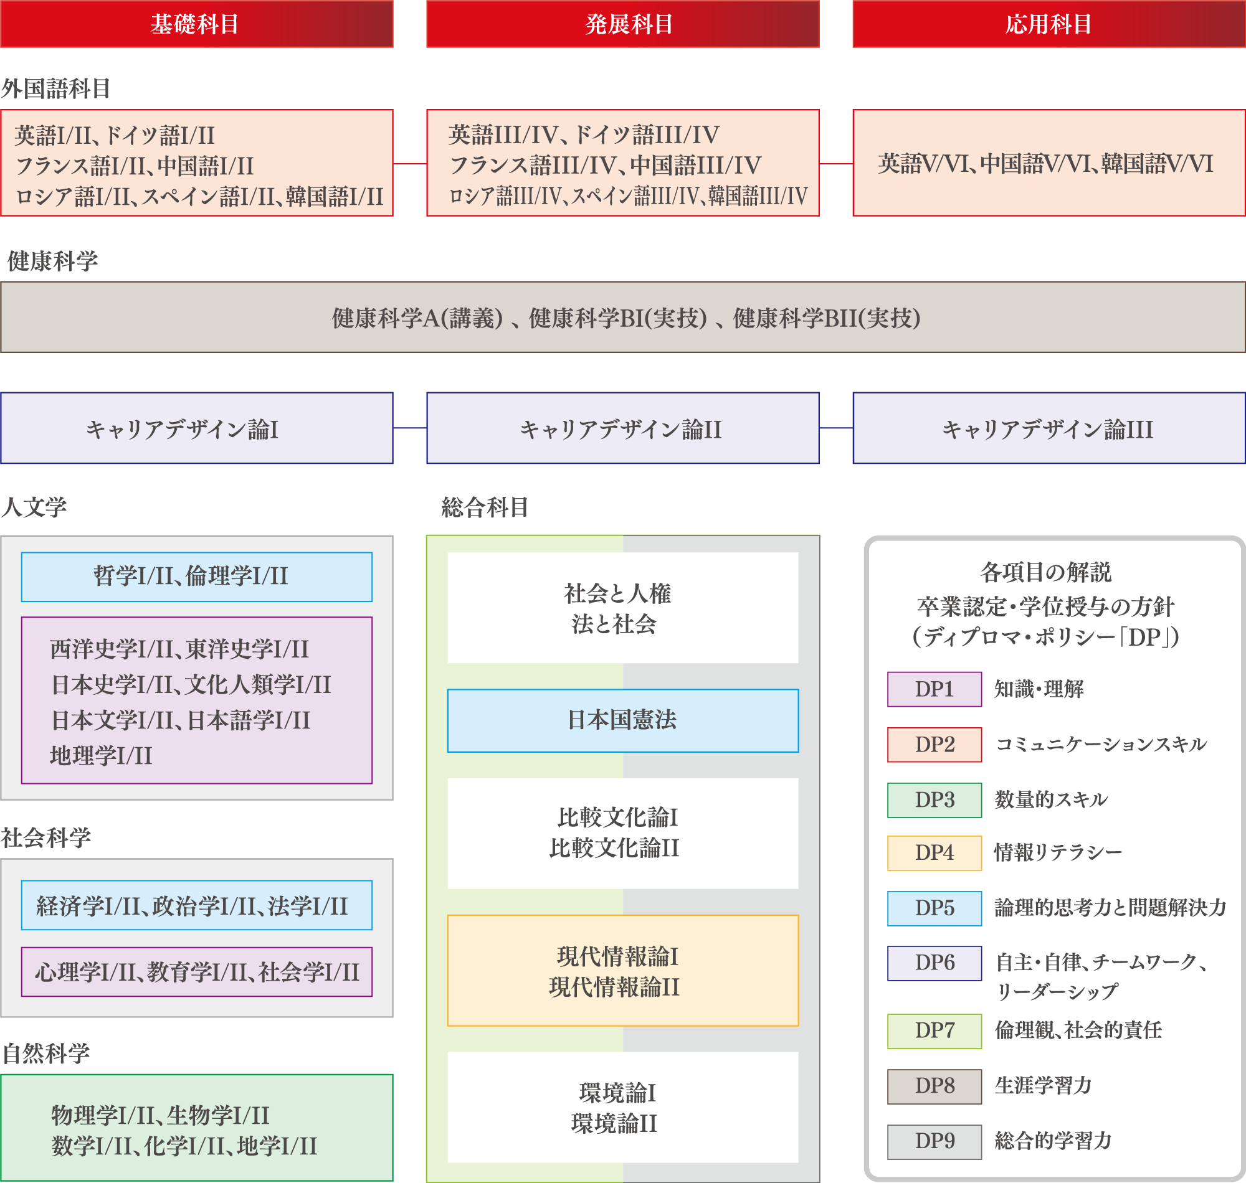The image size is (1246, 1183).
Task: Select the 知識・理解 legend label
Action: click(x=1039, y=689)
